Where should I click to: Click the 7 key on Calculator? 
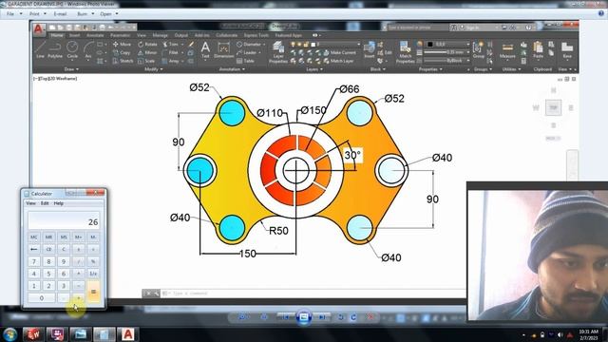click(x=34, y=261)
